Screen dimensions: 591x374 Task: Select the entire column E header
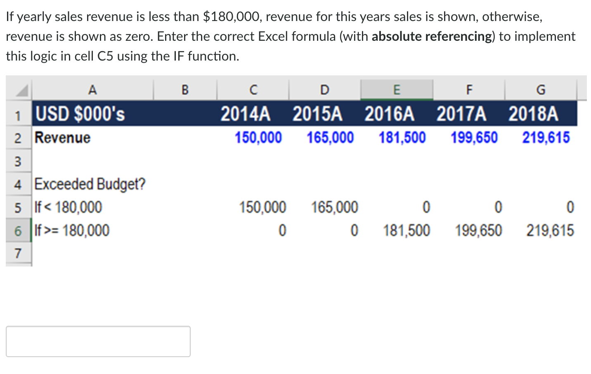(x=396, y=89)
